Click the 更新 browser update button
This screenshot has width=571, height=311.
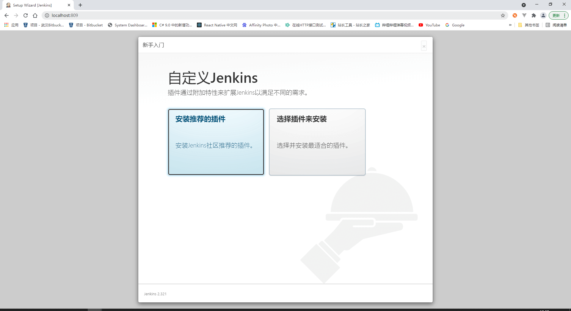(556, 15)
